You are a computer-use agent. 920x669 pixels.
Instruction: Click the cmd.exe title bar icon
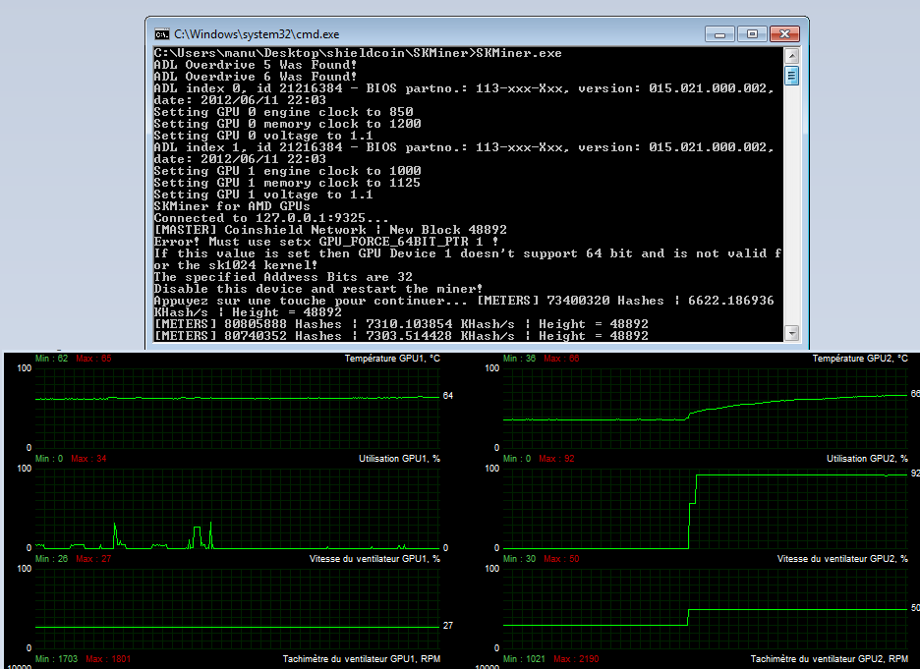pos(161,34)
